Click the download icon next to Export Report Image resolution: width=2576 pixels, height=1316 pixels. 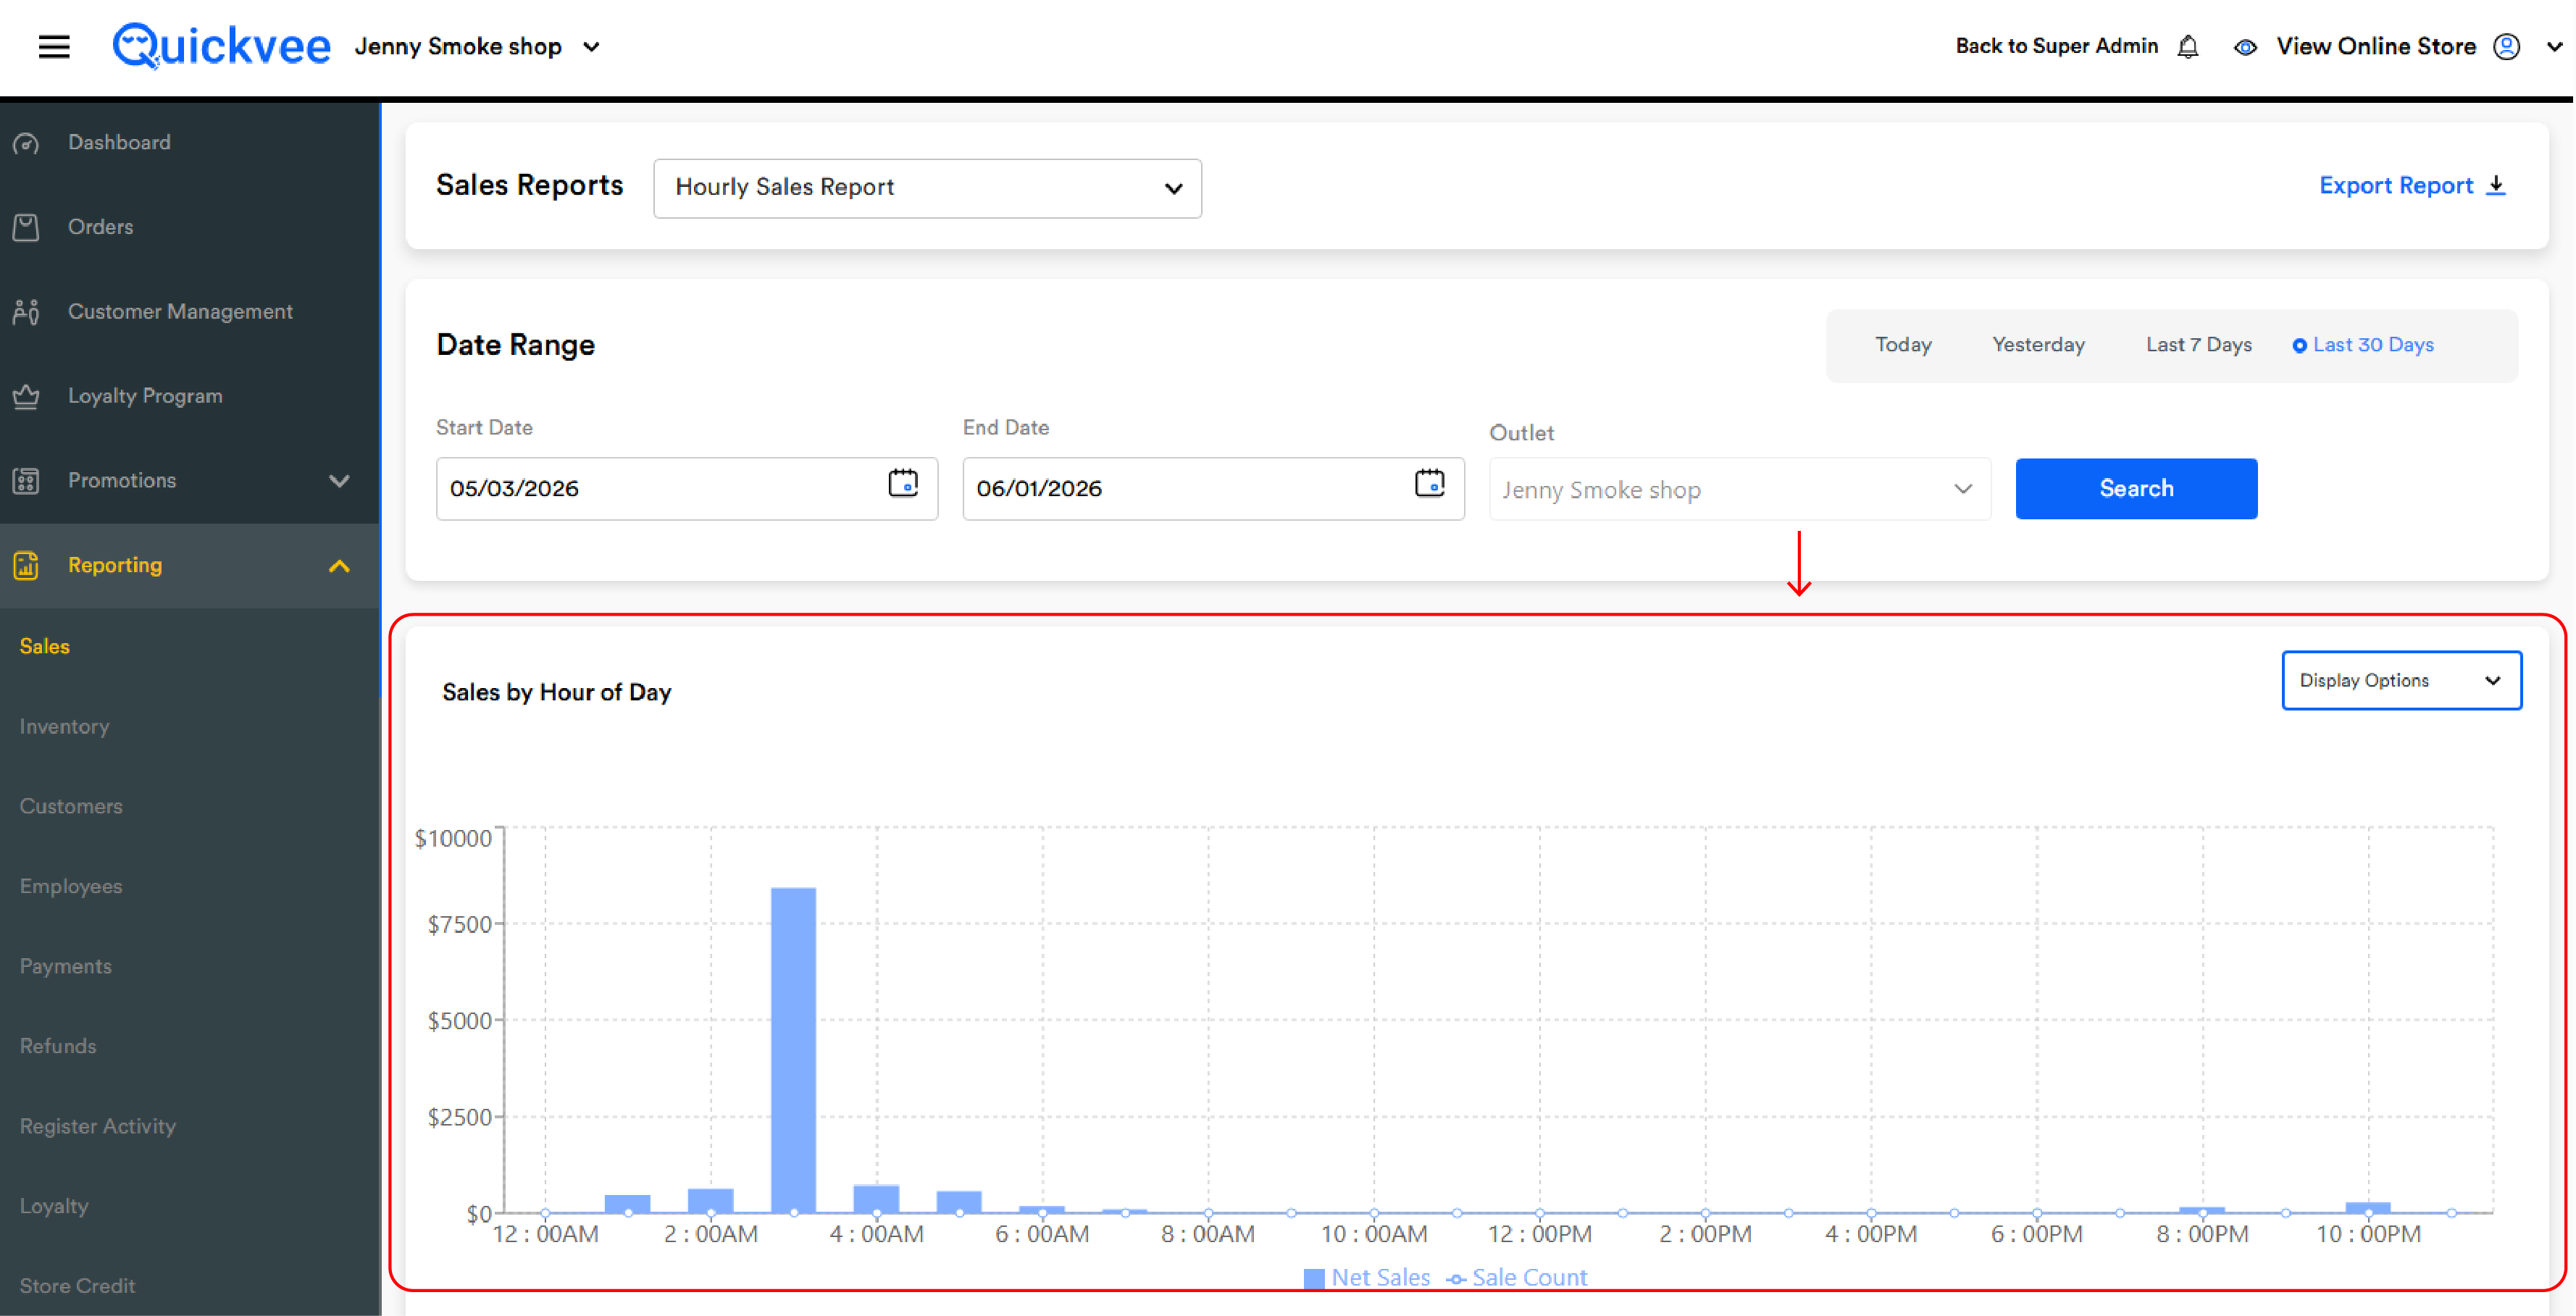[x=2496, y=185]
